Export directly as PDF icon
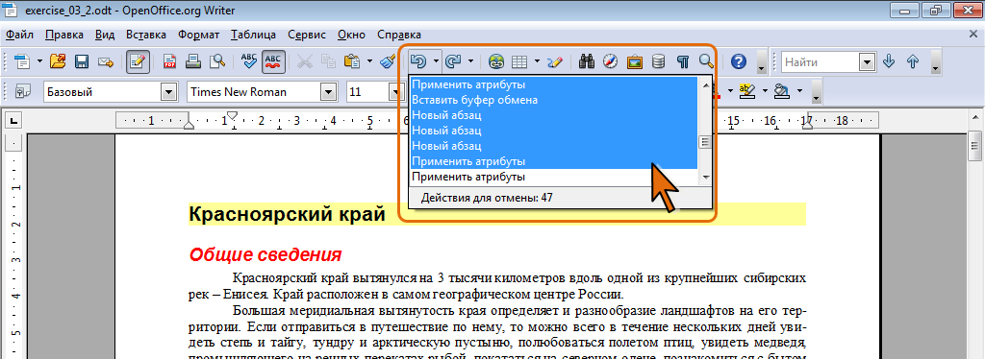Screen dimensions: 985x359 coord(169,61)
